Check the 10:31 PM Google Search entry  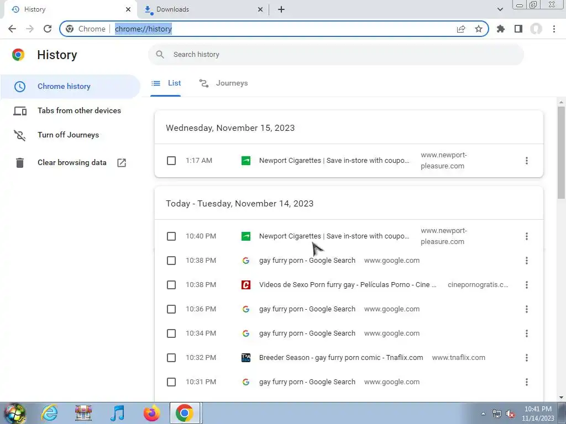pyautogui.click(x=171, y=382)
